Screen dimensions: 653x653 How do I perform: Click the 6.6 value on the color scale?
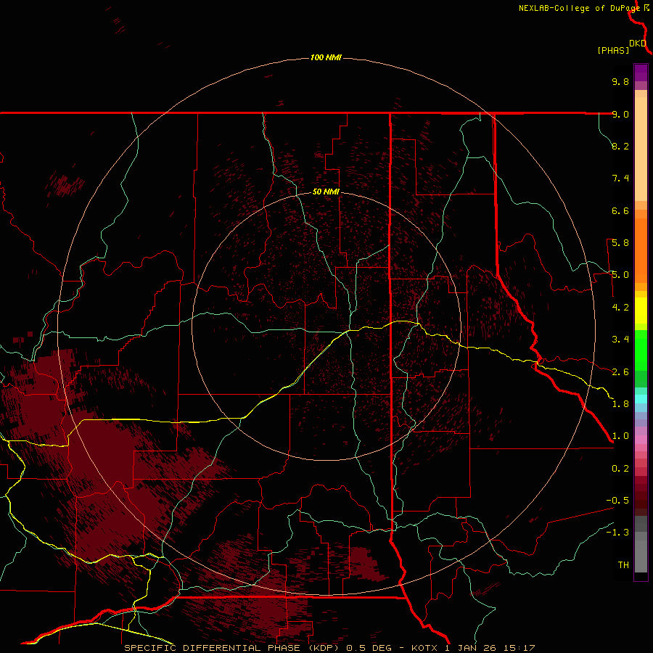click(x=620, y=210)
